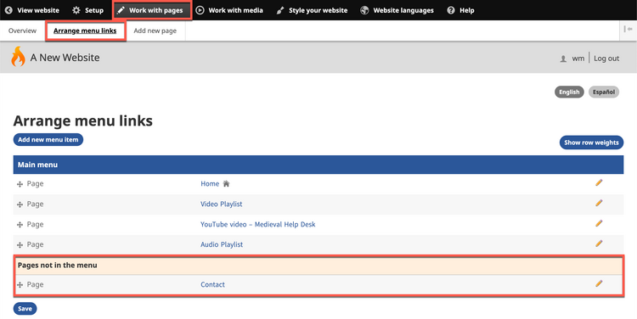Screen dimensions: 637x319
Task: Select the English language pill
Action: coord(569,92)
